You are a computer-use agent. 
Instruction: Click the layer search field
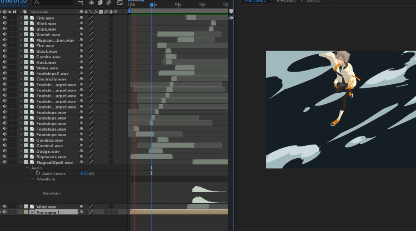point(52,3)
